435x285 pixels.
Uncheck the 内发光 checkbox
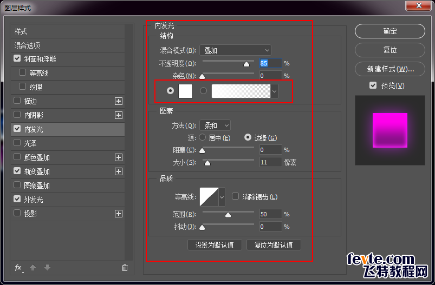(17, 129)
